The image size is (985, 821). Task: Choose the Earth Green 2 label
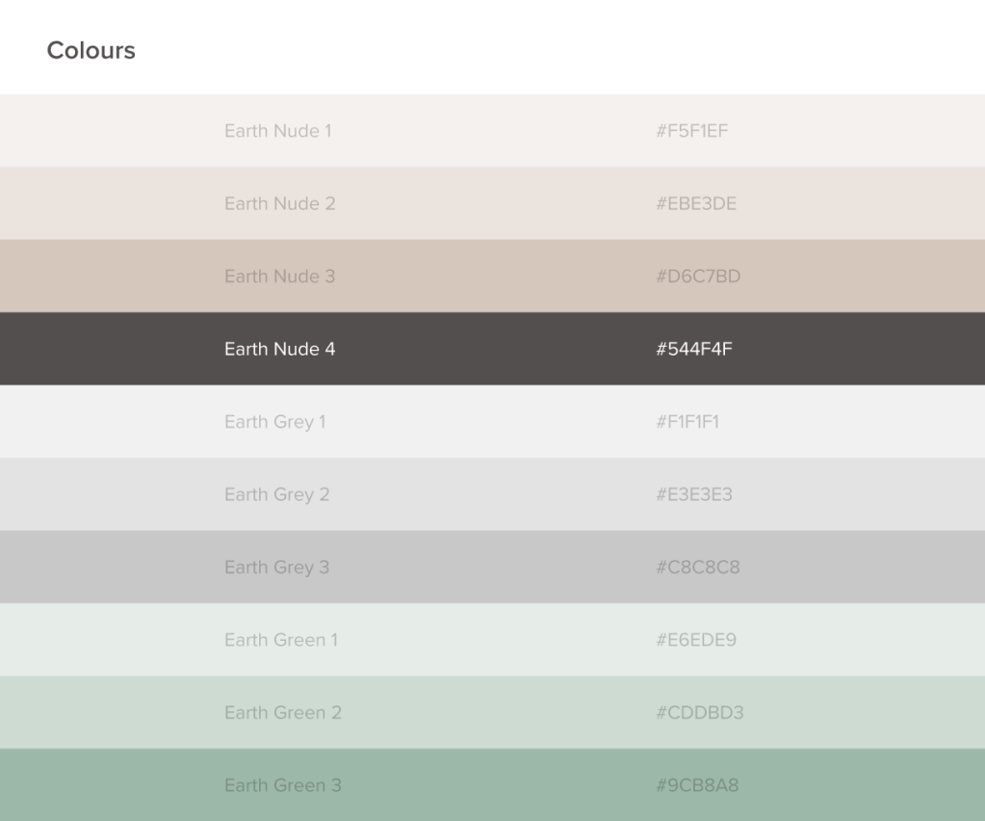click(282, 713)
